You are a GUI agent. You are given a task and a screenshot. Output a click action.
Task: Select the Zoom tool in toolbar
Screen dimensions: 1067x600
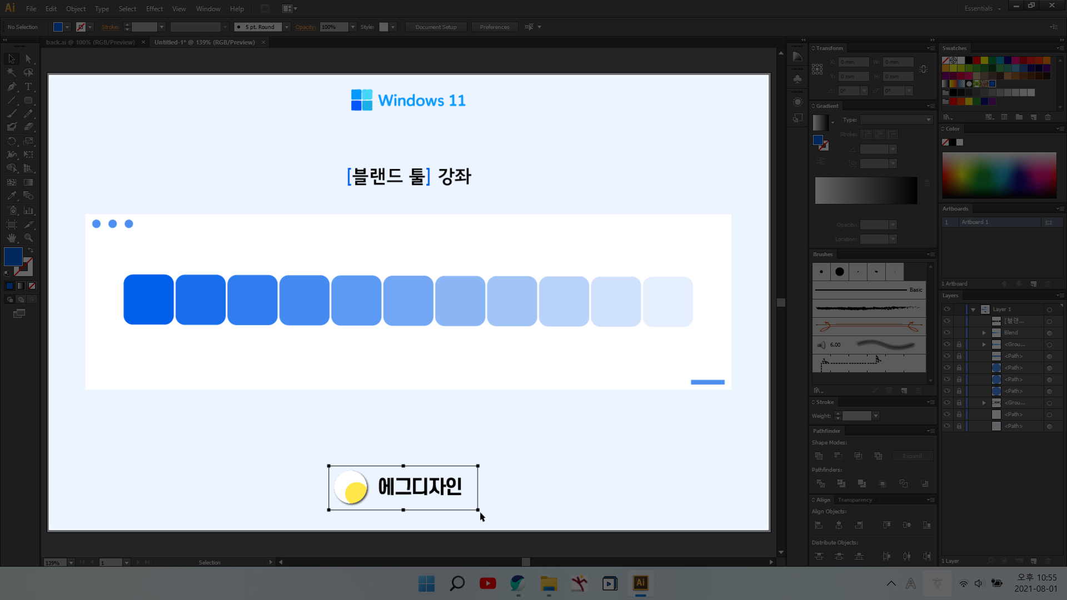coord(28,238)
